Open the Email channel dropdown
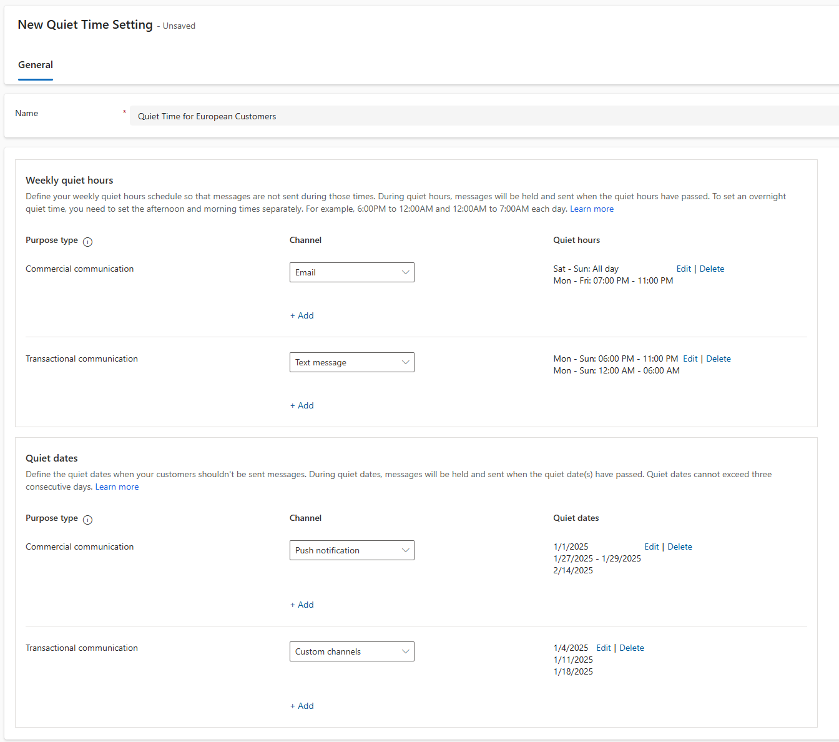 coord(351,272)
